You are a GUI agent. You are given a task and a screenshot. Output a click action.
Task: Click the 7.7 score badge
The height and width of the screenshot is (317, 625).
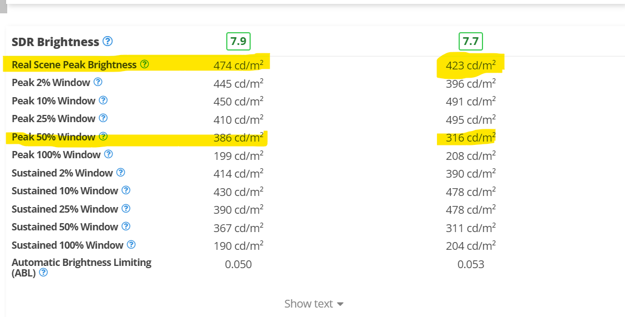471,41
